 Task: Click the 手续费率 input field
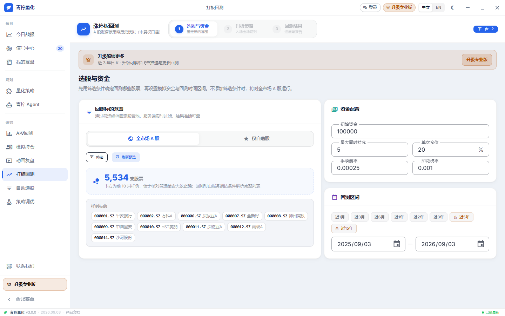[x=370, y=168]
